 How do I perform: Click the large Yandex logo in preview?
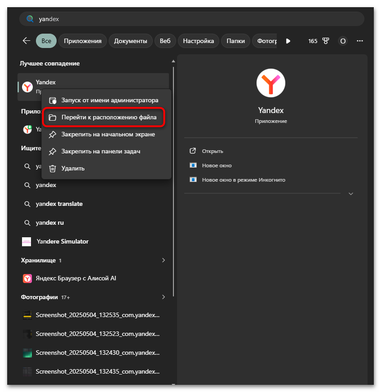(x=271, y=83)
